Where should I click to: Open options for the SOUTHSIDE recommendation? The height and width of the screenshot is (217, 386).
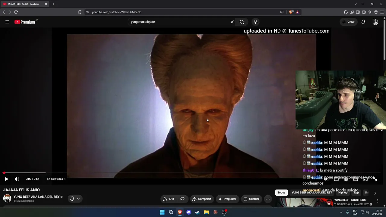tap(378, 201)
